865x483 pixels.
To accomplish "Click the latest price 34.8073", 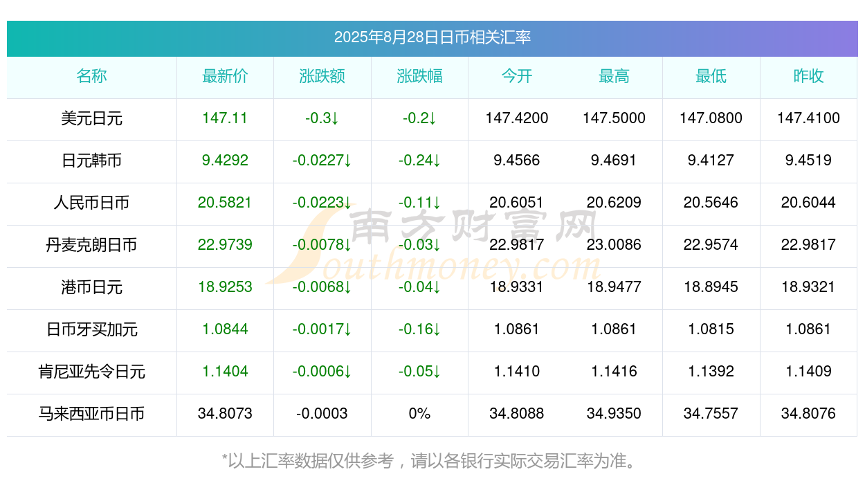I will [225, 414].
